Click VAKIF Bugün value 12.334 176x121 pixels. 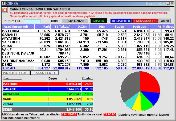click(121, 49)
